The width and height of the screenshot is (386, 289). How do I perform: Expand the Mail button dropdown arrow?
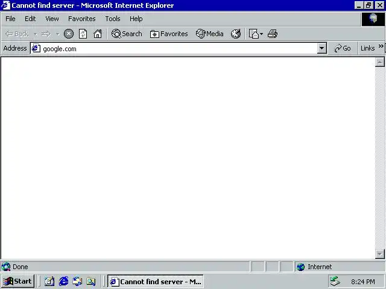coord(261,34)
